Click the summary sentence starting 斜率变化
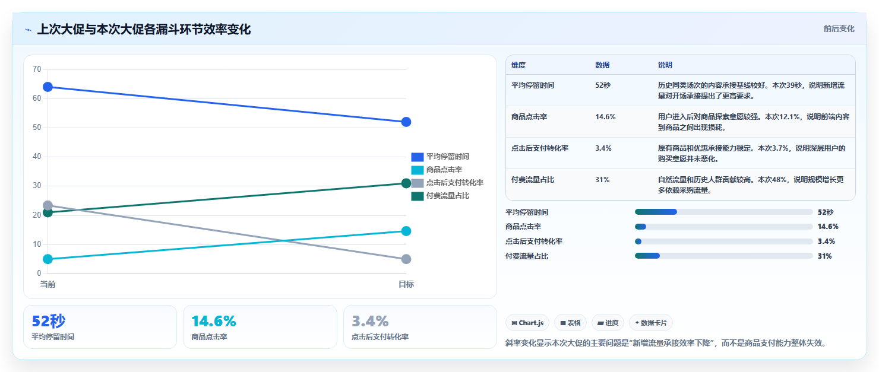Image resolution: width=879 pixels, height=372 pixels. point(666,343)
